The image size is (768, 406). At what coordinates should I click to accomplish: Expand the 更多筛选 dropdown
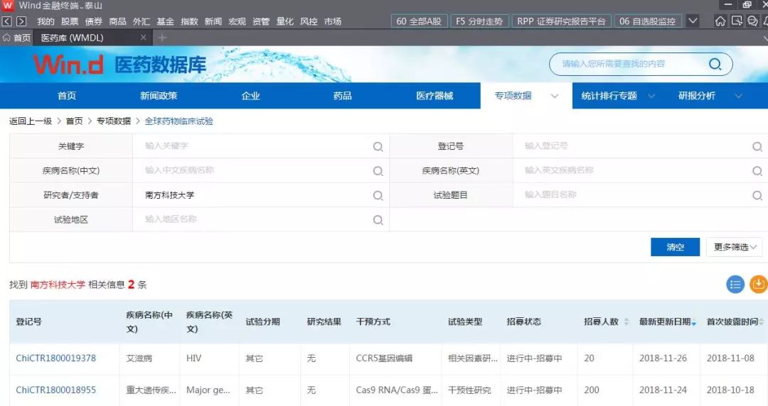pyautogui.click(x=734, y=247)
